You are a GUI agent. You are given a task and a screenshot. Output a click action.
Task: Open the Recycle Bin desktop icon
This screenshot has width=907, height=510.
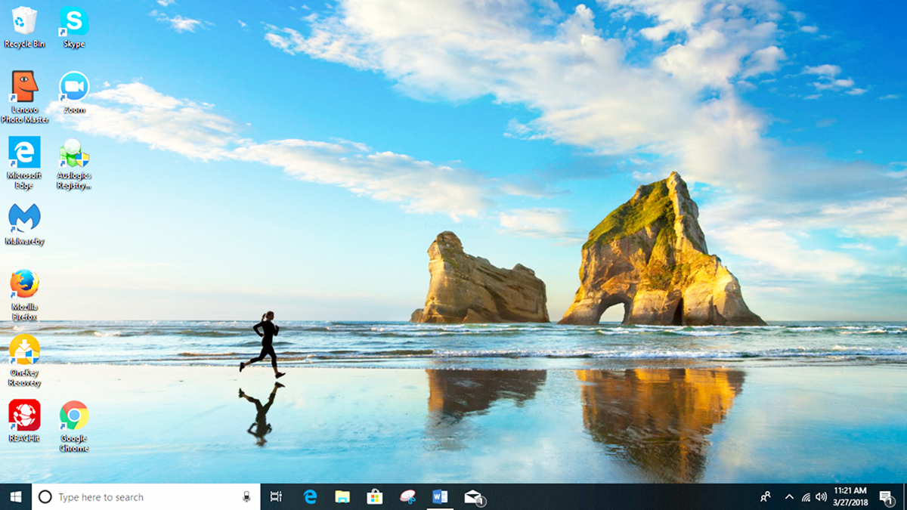(x=24, y=27)
